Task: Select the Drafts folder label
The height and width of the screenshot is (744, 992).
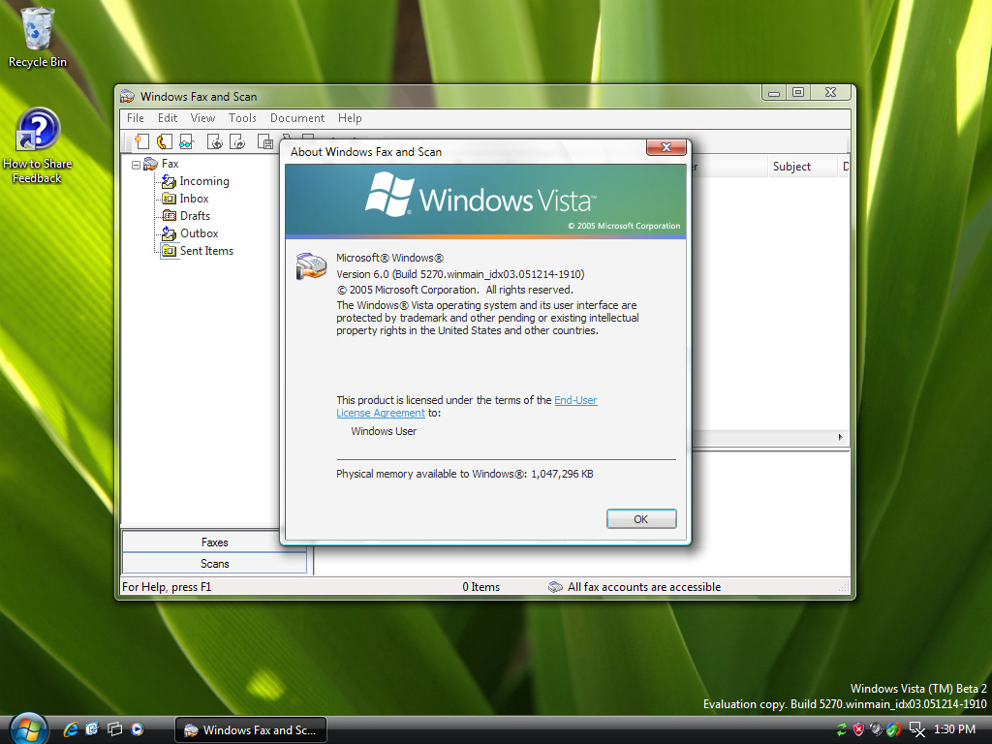Action: click(x=195, y=216)
